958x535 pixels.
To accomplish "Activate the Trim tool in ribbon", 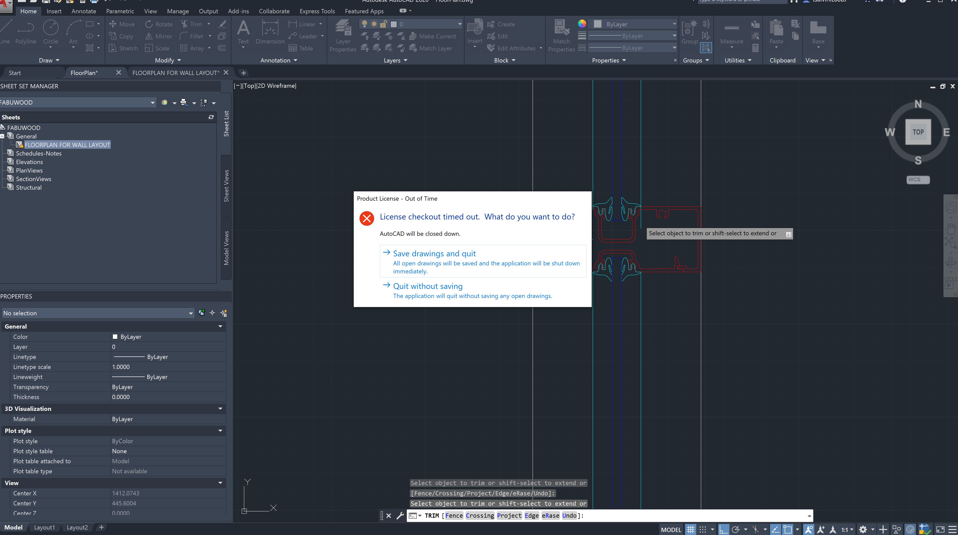I will 191,24.
